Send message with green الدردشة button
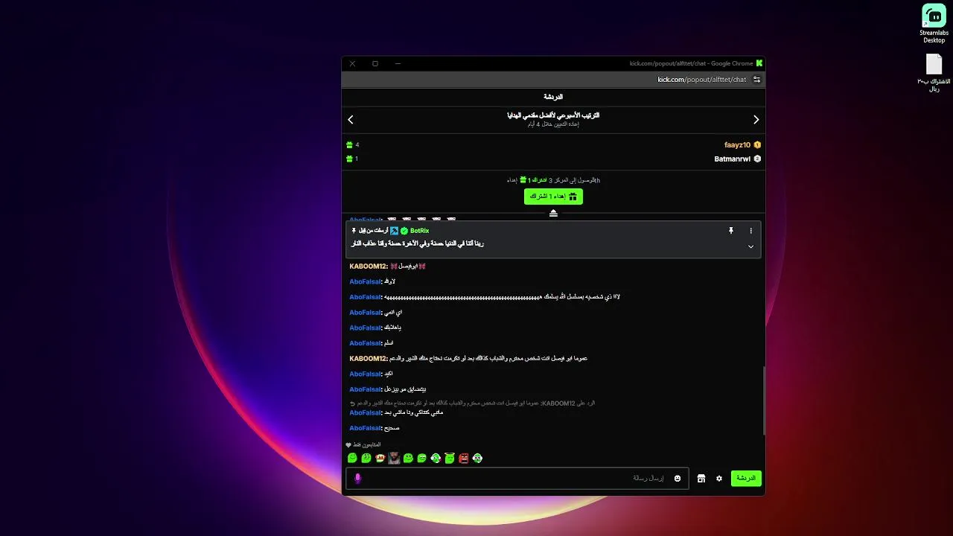 click(x=746, y=478)
